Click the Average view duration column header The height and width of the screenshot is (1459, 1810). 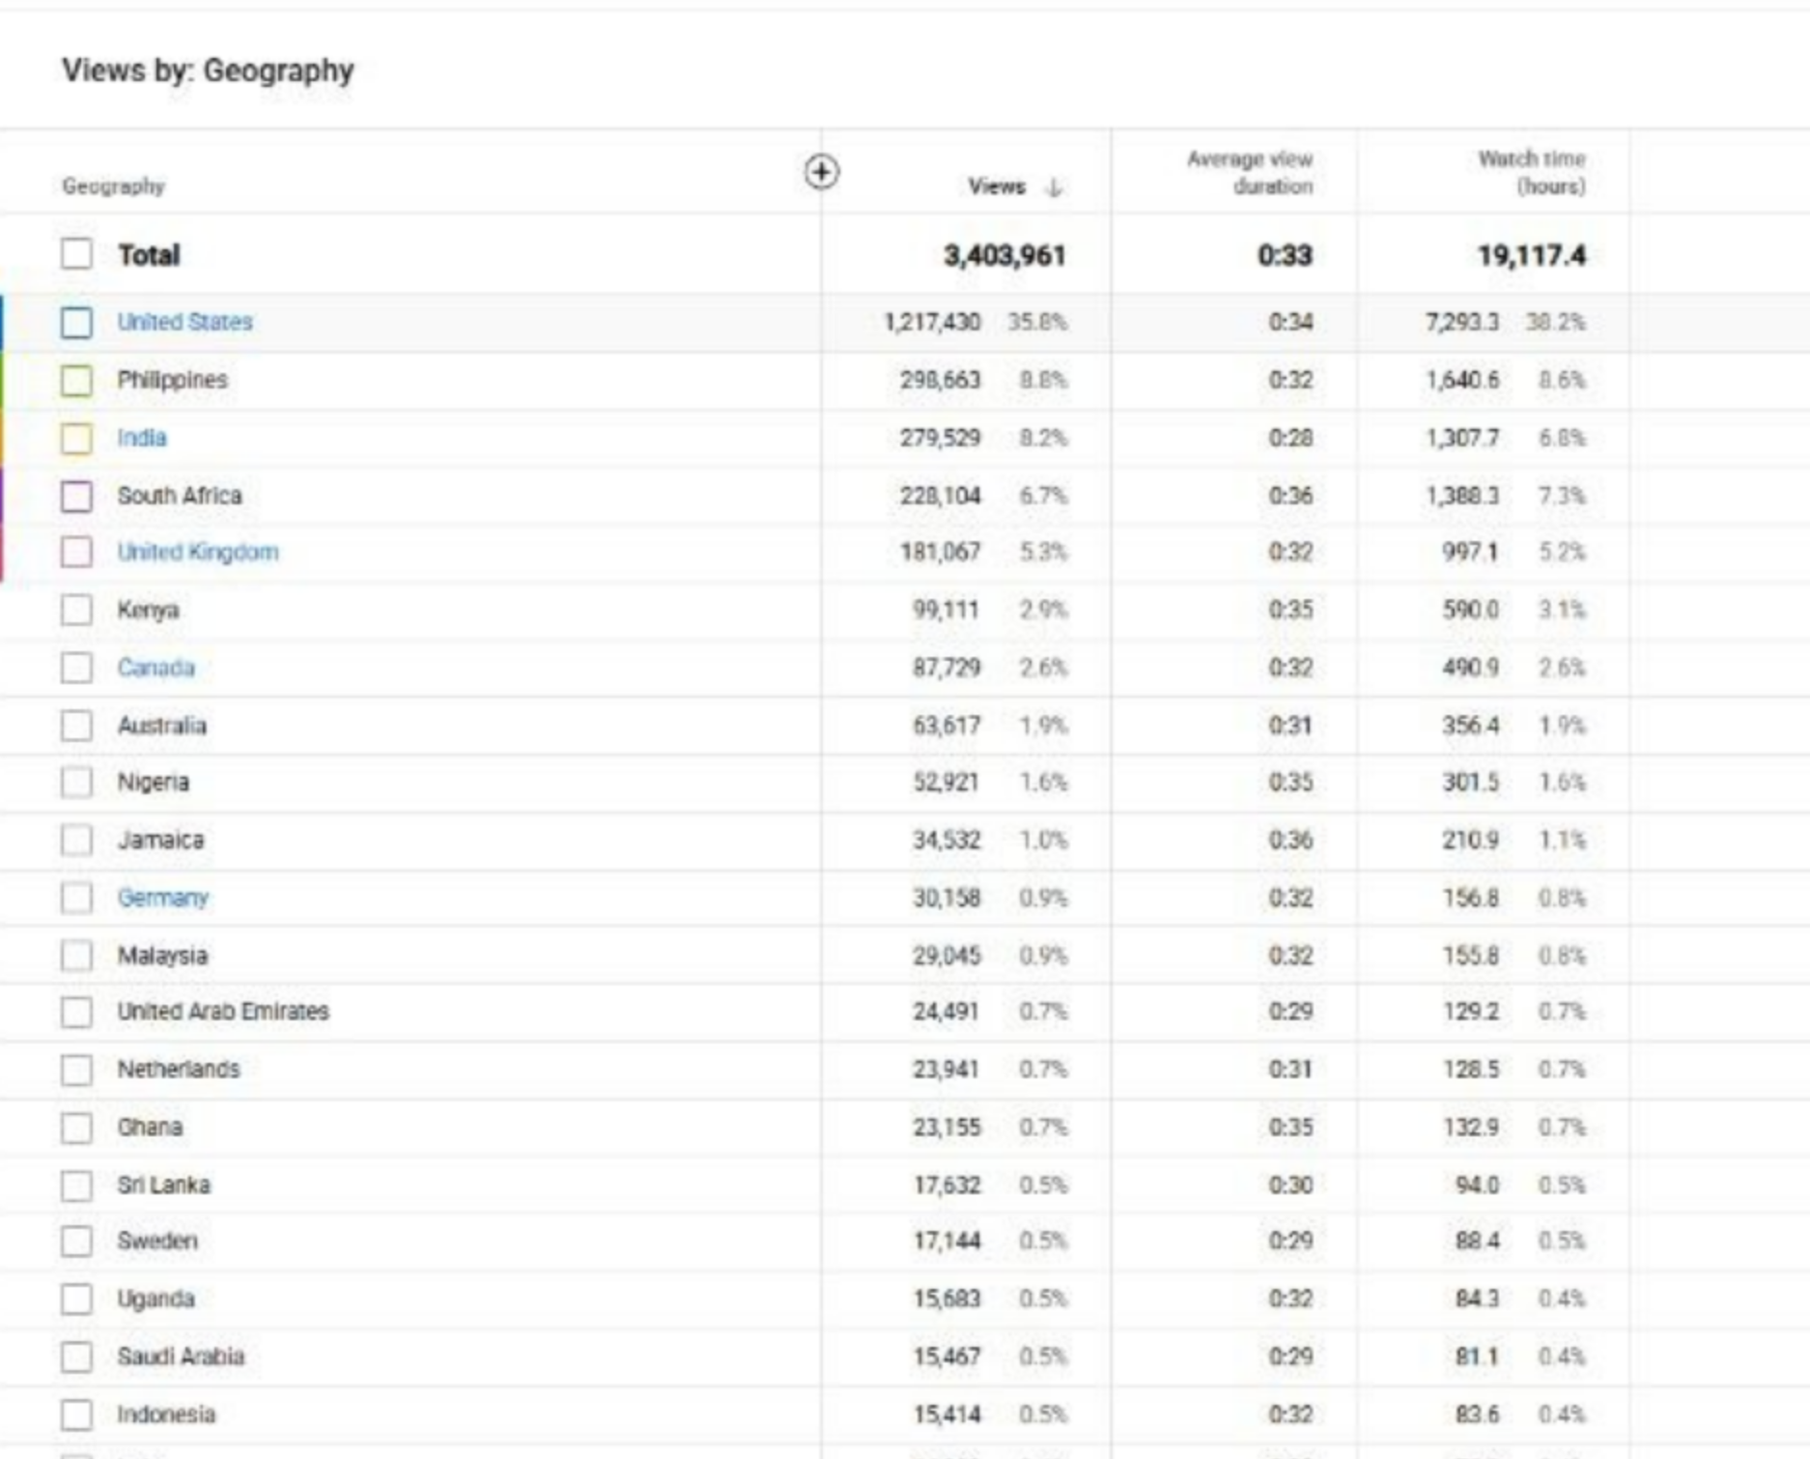point(1250,172)
